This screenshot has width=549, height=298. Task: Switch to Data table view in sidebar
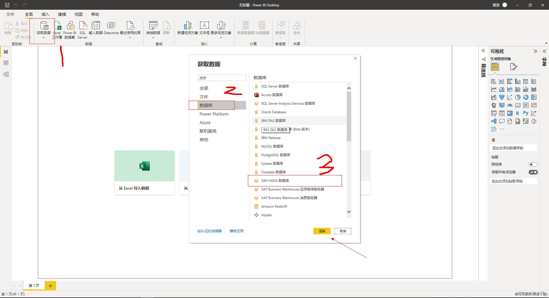click(x=6, y=63)
